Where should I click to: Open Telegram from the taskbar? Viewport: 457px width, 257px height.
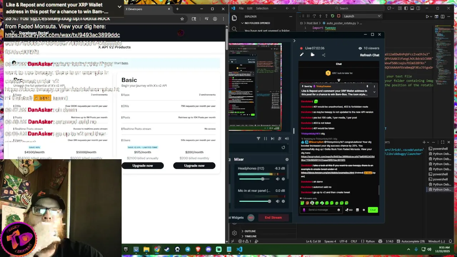point(188,250)
